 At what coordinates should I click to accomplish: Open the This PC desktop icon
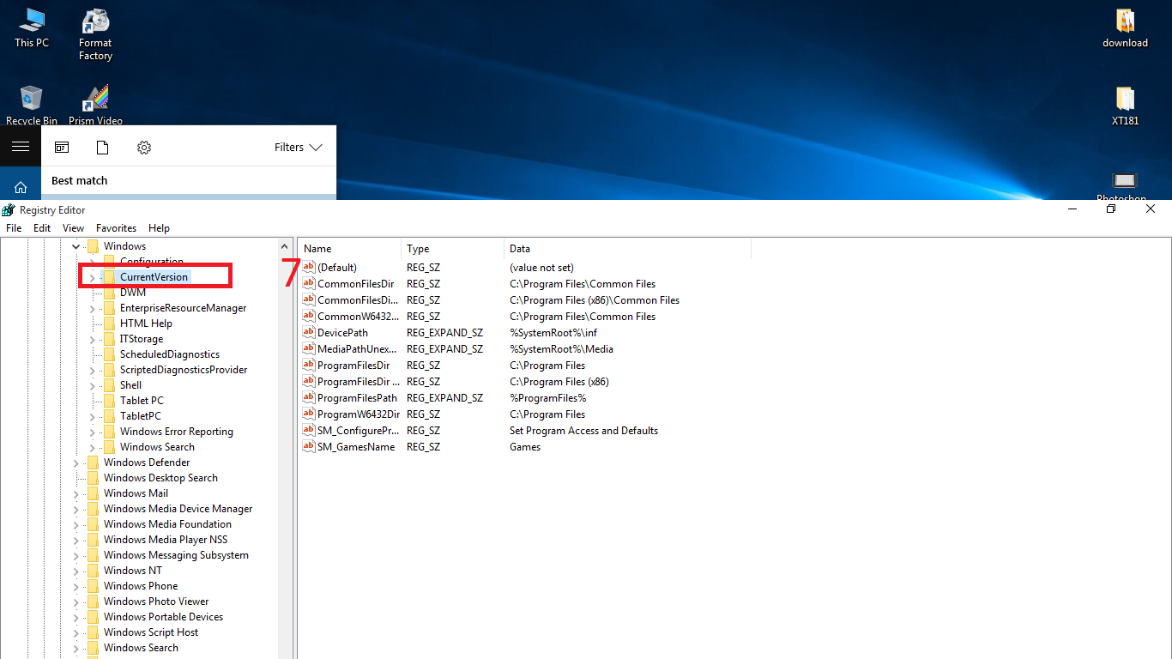click(x=32, y=27)
